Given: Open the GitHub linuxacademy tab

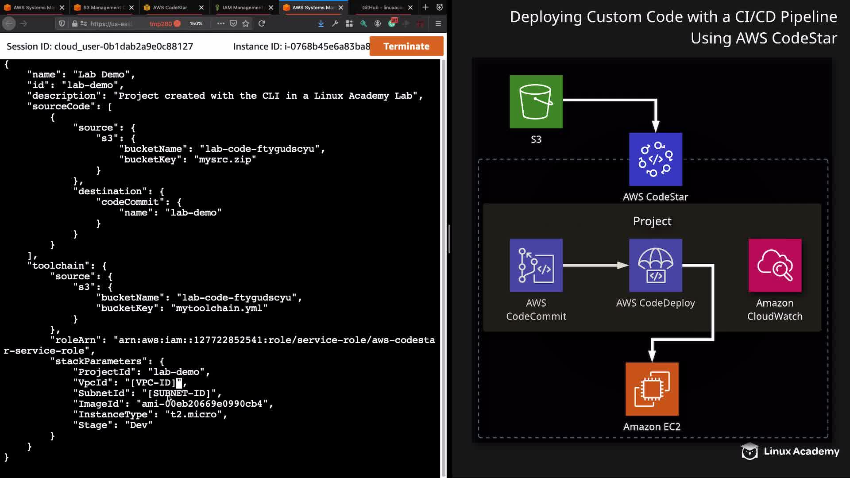Looking at the screenshot, I should point(382,8).
